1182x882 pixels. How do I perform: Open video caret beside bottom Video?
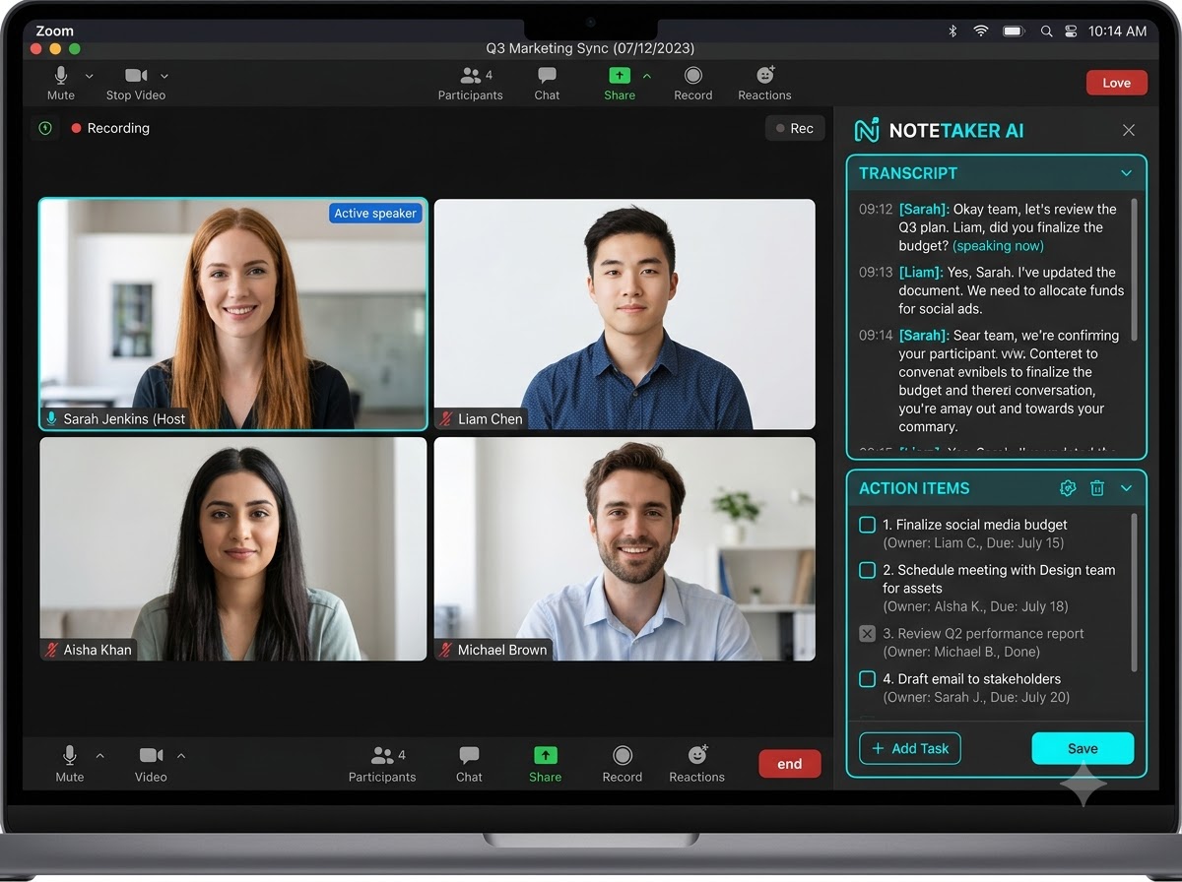[180, 756]
